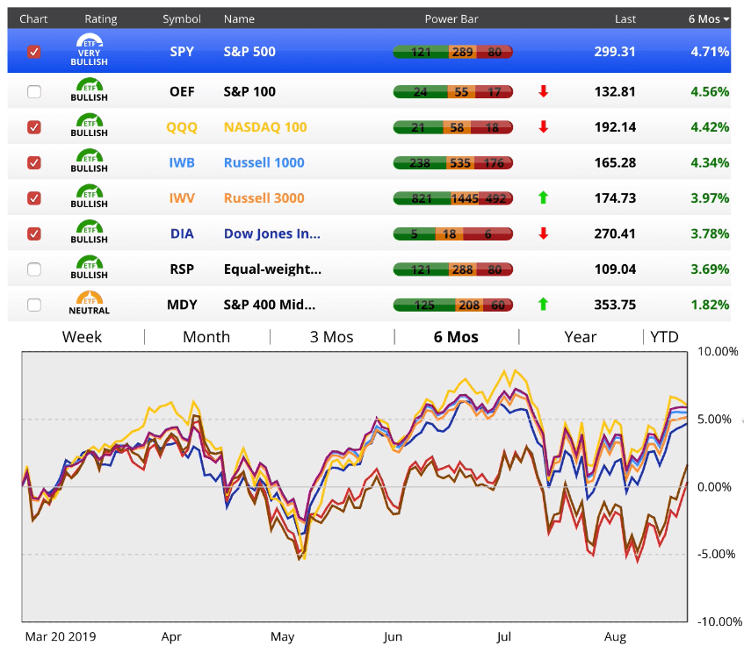Image resolution: width=744 pixels, height=653 pixels.
Task: Select the 6 Mos chart range tab
Action: pyautogui.click(x=456, y=337)
